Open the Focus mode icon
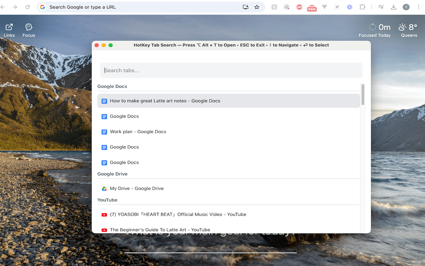Image resolution: width=425 pixels, height=266 pixels. click(29, 30)
